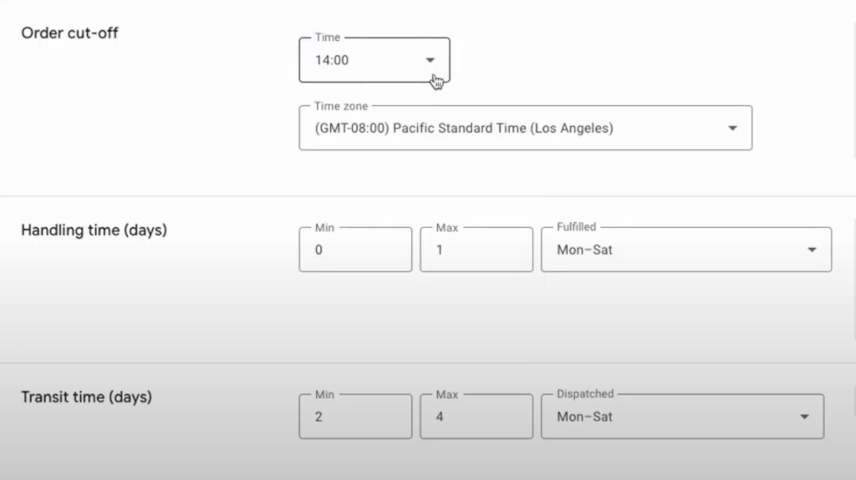
Task: Click the Transit time (days) heading
Action: point(86,397)
